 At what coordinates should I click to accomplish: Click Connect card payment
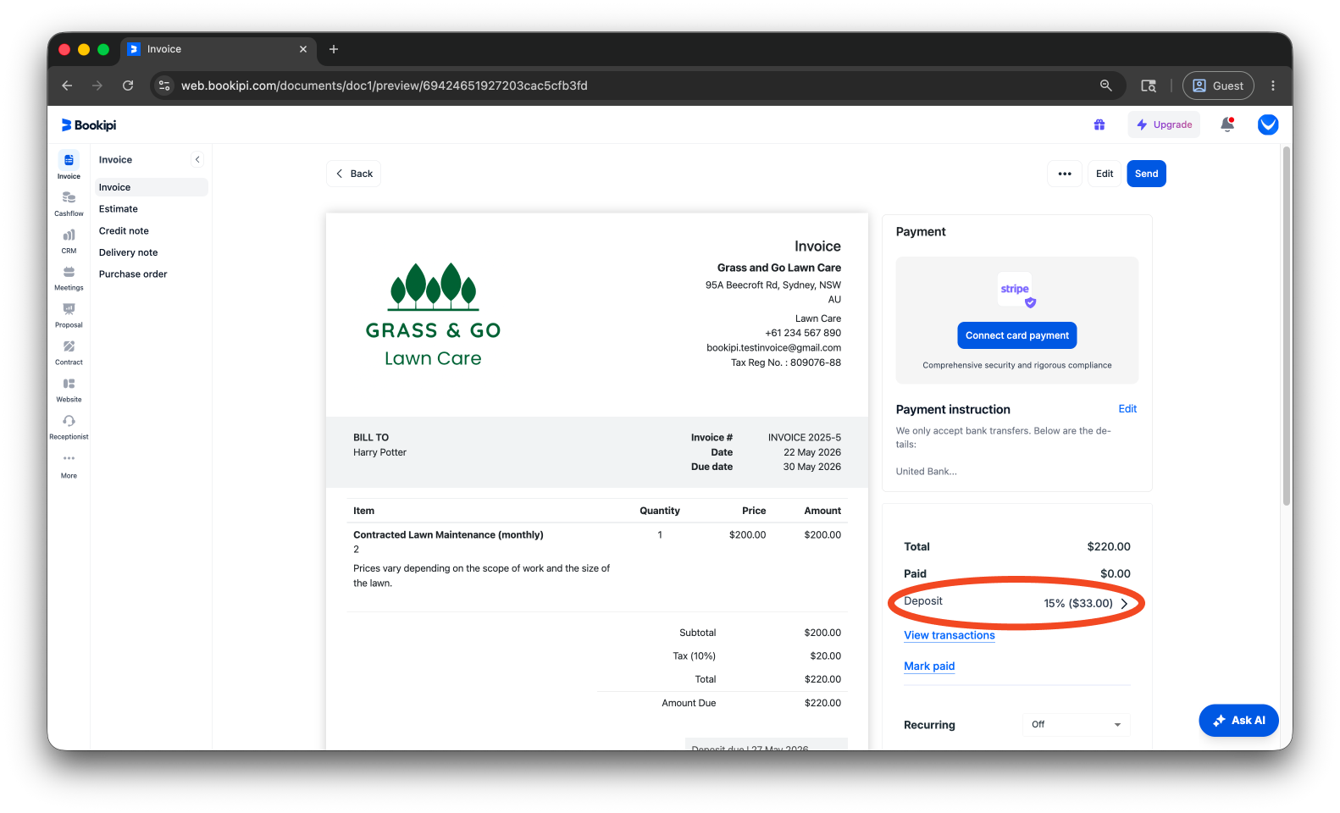(x=1016, y=335)
